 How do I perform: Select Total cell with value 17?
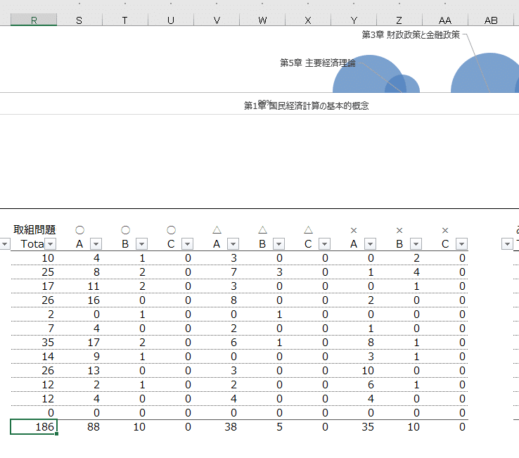[34, 286]
